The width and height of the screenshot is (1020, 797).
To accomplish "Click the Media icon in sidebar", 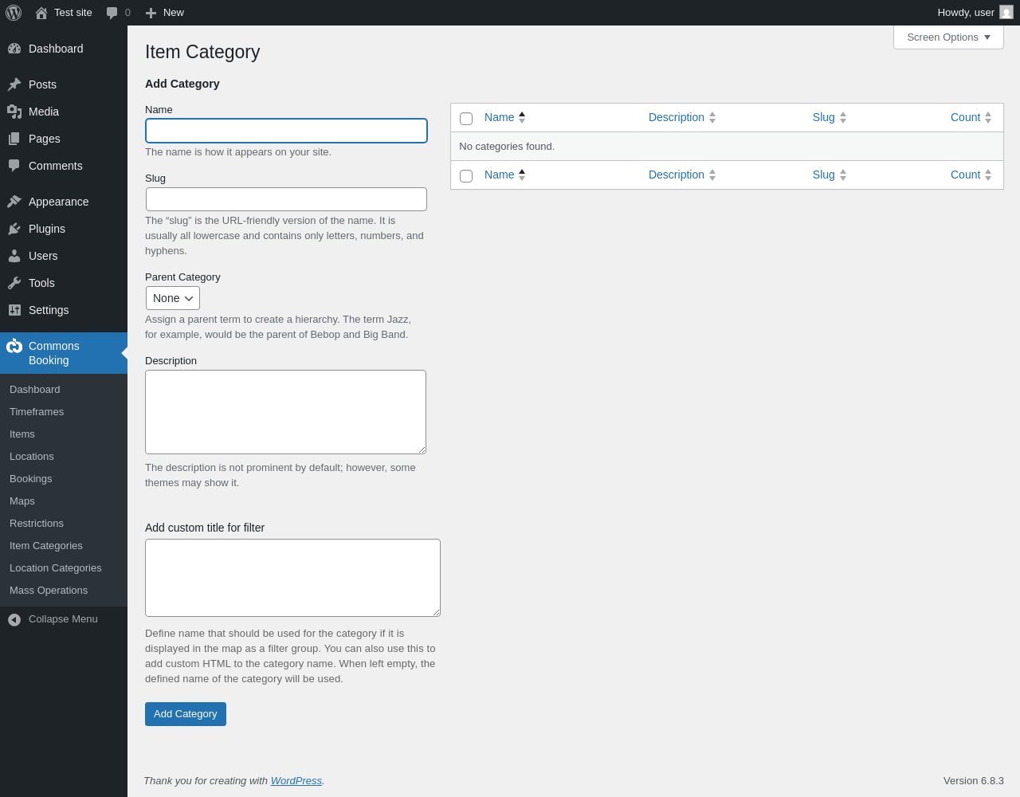I will pyautogui.click(x=14, y=112).
